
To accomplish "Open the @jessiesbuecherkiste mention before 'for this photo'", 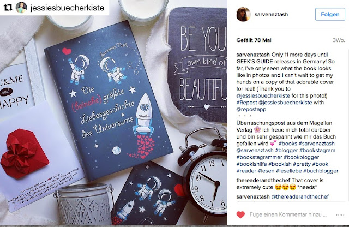I will 263,96.
